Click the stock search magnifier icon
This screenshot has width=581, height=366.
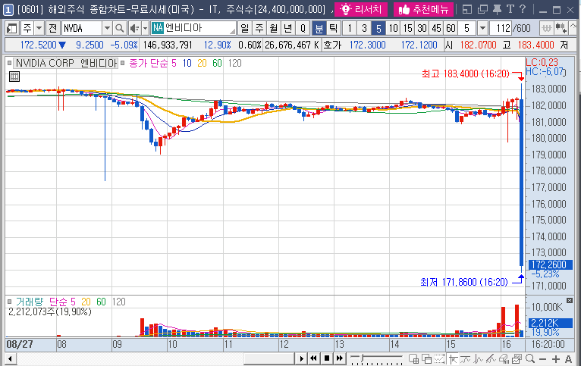119,28
